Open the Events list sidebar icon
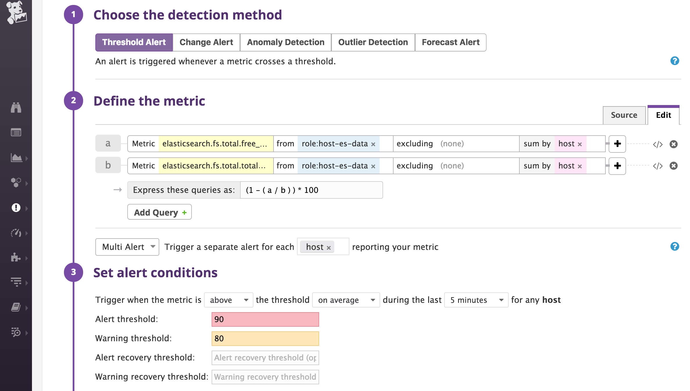690x391 pixels. (17, 132)
